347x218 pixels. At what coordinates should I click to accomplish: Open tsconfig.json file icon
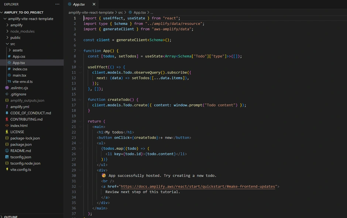(7, 157)
